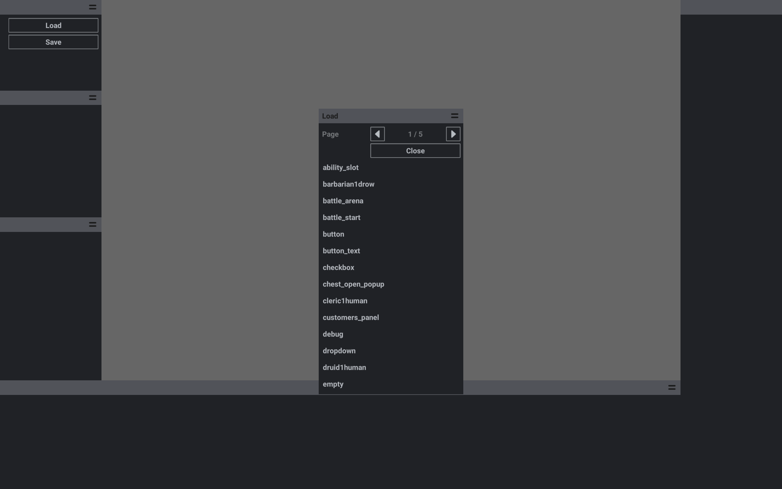782x489 pixels.
Task: Close the Load dialog via Close button
Action: pos(415,151)
